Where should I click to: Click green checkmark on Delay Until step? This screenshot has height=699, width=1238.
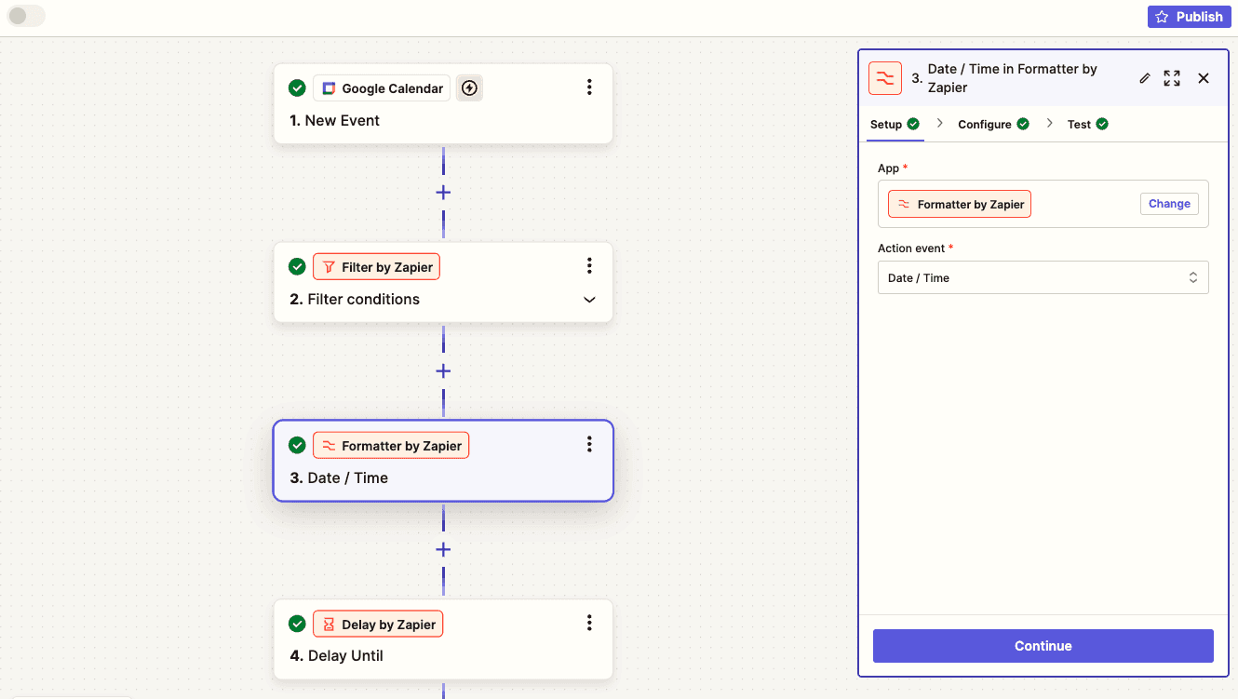(297, 625)
